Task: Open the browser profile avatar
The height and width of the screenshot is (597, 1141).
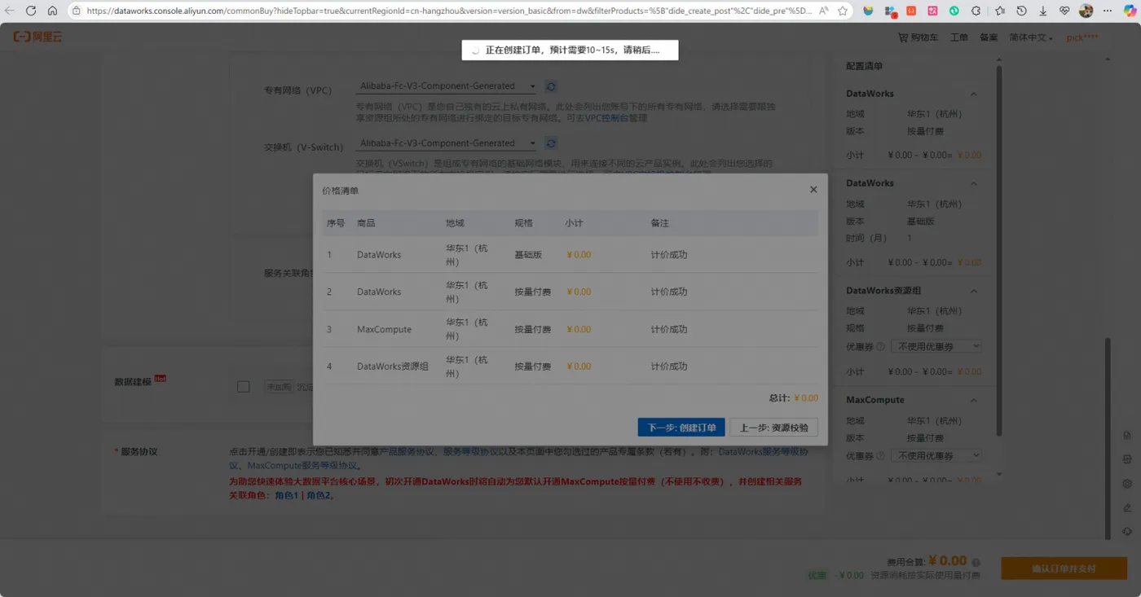Action: point(1086,11)
